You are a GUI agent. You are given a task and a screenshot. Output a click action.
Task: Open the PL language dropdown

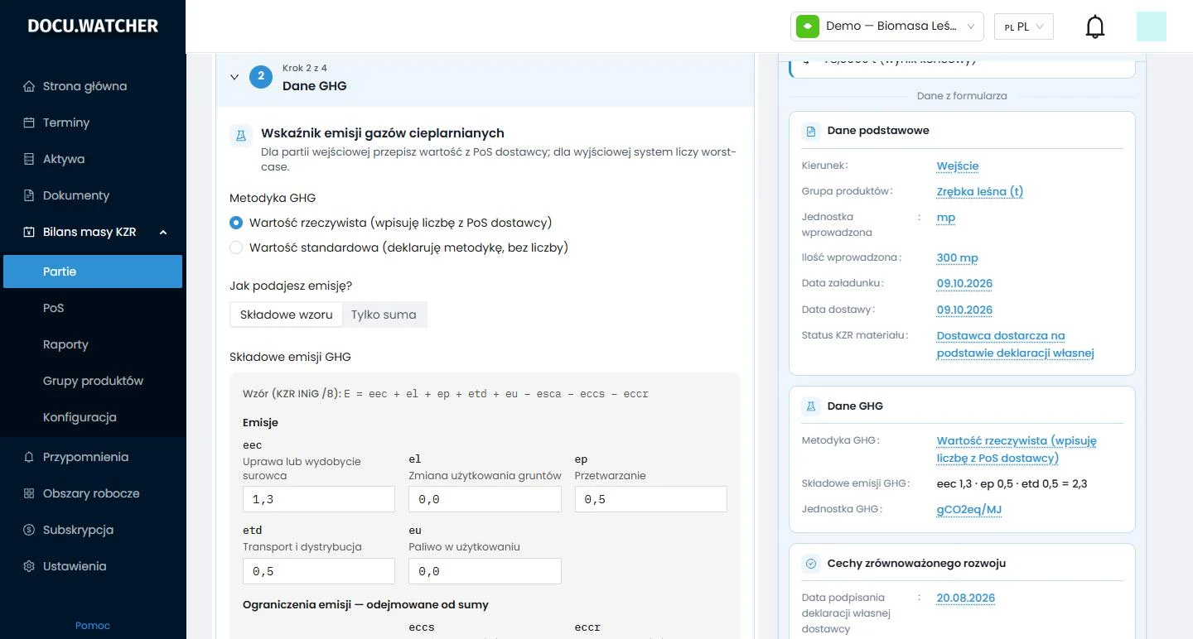[1024, 26]
